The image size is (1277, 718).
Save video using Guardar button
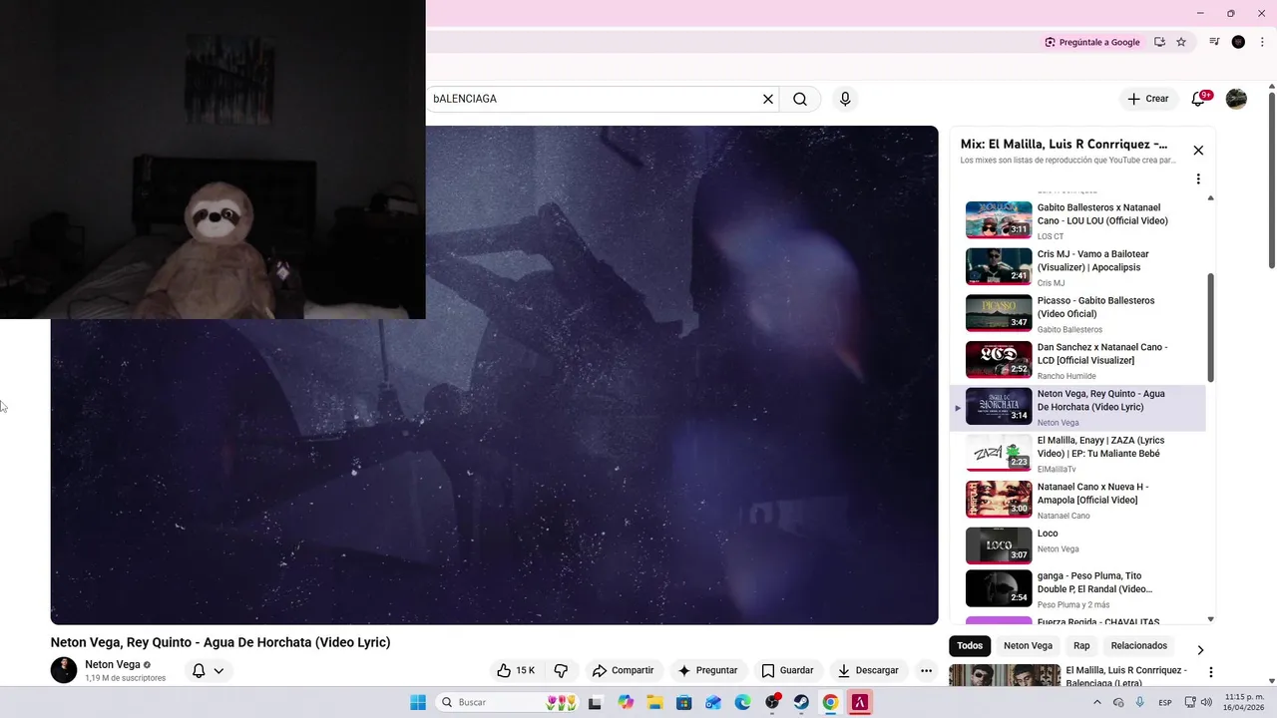[x=787, y=670]
